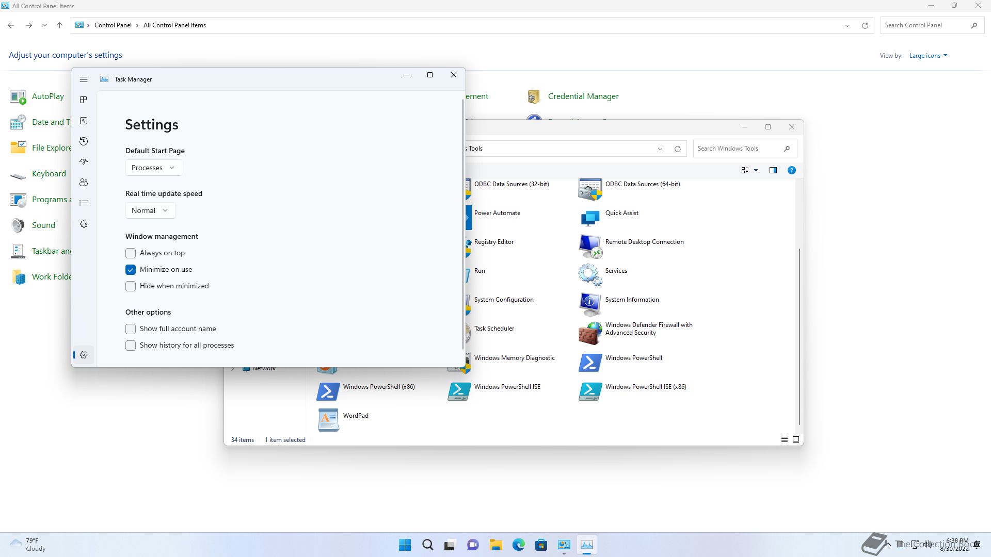Switch Windows Tools to details view button
This screenshot has height=557, width=991.
click(784, 440)
